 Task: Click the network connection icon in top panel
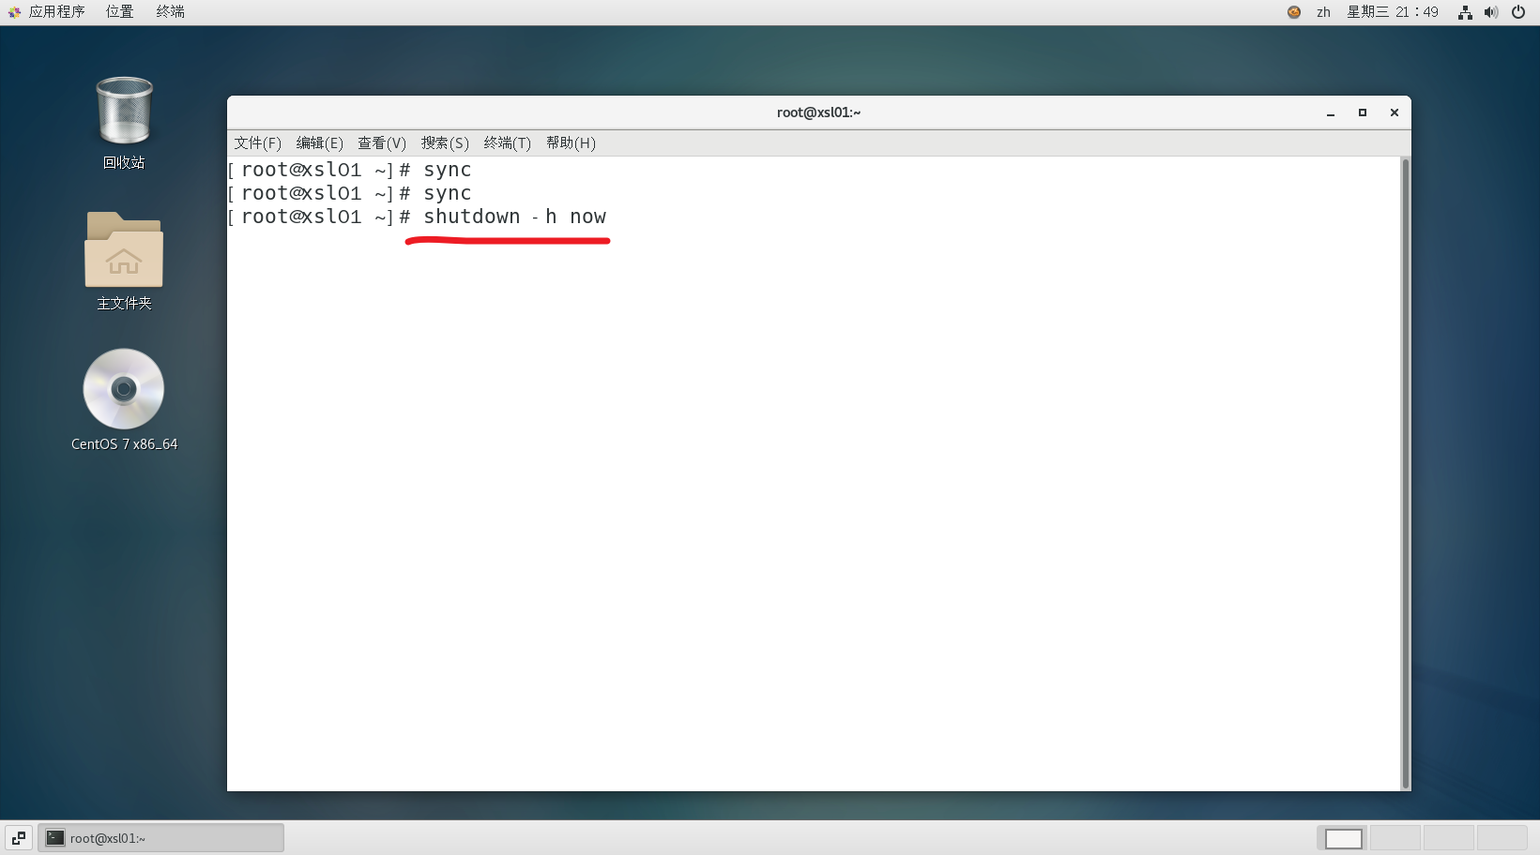tap(1465, 12)
